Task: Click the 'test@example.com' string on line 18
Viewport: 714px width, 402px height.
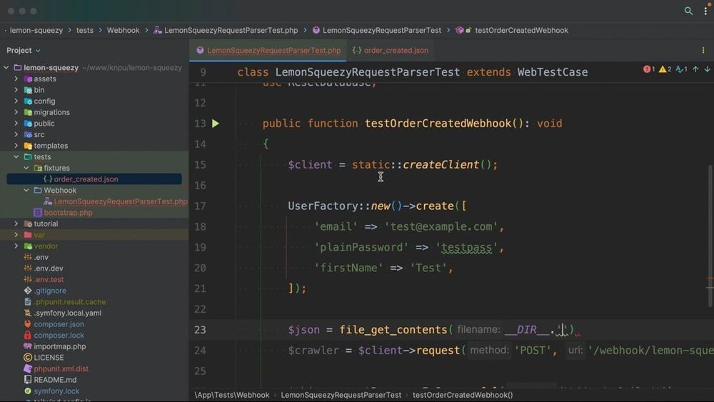Action: click(x=442, y=227)
